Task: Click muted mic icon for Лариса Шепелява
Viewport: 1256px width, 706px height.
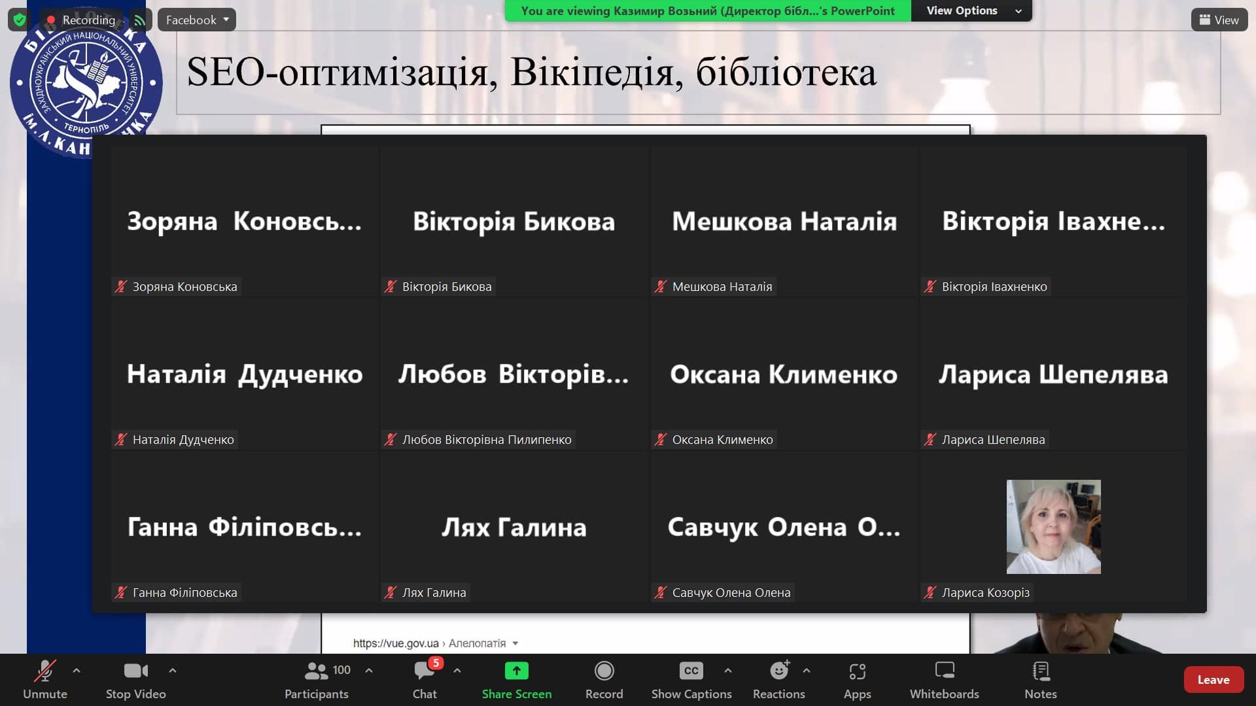Action: tap(930, 439)
